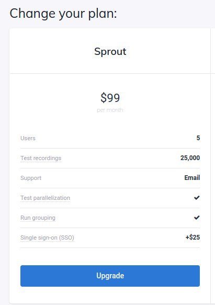The width and height of the screenshot is (215, 305).
Task: Click the SSO abbreviation in parentheses
Action: point(66,238)
